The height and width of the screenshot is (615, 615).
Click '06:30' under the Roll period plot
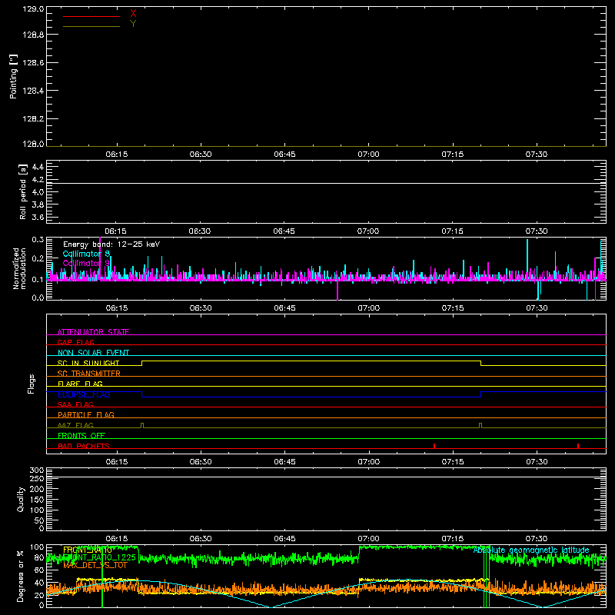point(200,231)
